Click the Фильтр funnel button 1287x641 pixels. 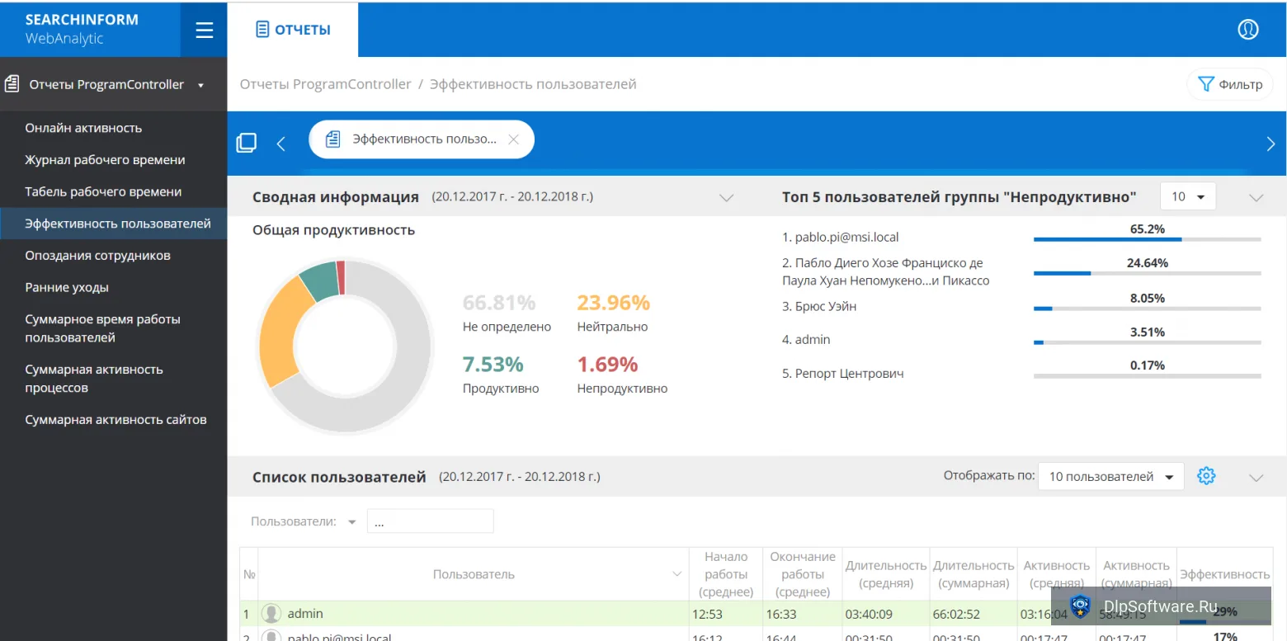1230,84
